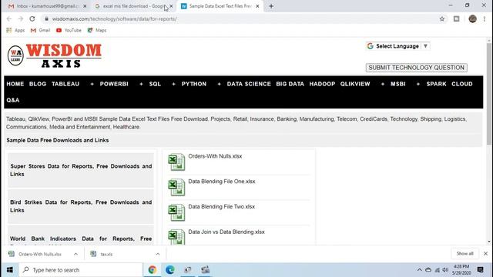Viewport: 493px width, 277px height.
Task: Download Data Blending File One.xlsx link
Action: pyautogui.click(x=222, y=182)
